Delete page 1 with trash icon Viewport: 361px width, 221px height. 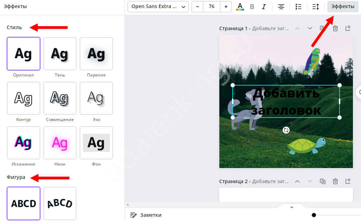pos(335,28)
